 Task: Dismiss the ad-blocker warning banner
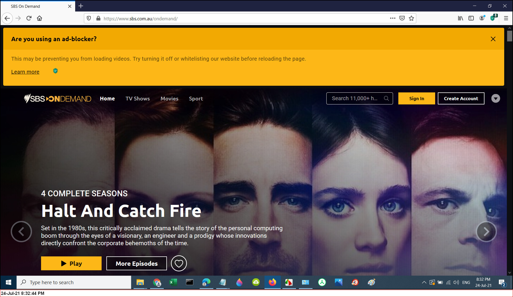(x=493, y=39)
